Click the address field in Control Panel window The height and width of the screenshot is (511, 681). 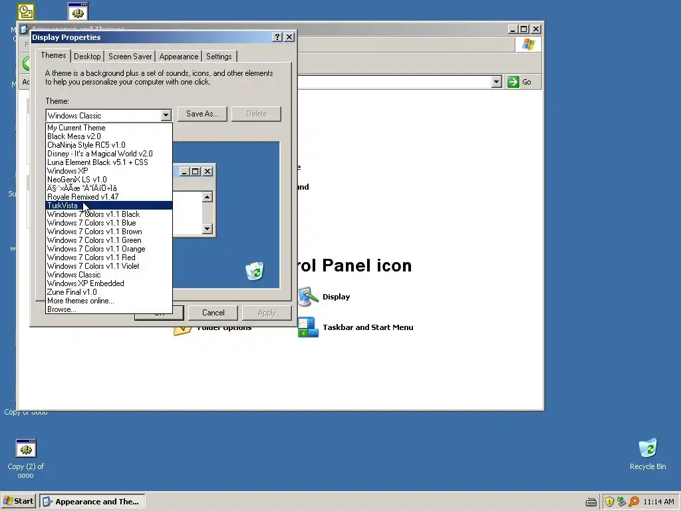(394, 82)
